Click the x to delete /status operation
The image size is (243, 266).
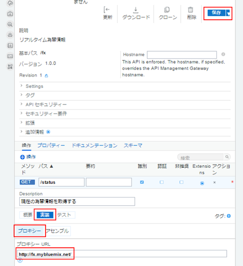214,182
